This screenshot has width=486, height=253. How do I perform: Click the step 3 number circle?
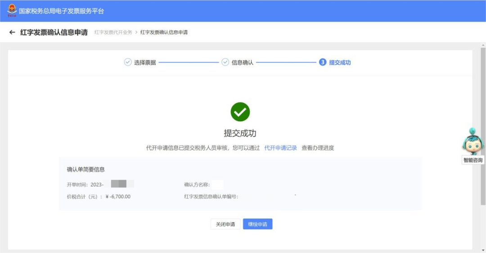pyautogui.click(x=323, y=62)
